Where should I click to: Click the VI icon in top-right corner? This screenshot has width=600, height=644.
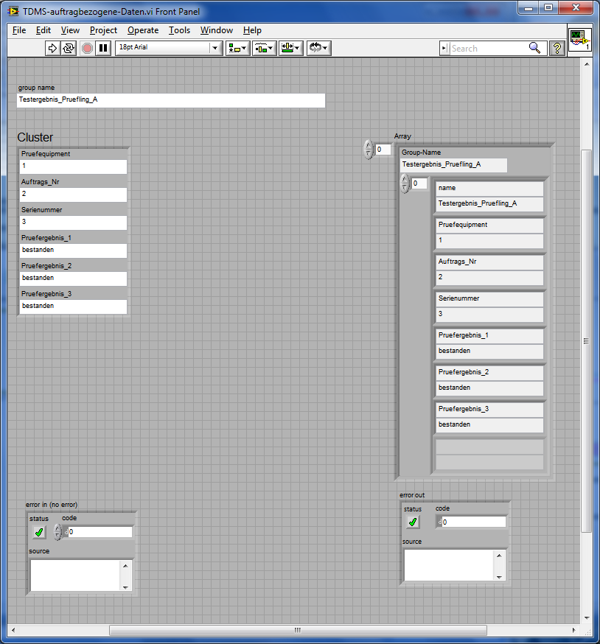[x=580, y=40]
